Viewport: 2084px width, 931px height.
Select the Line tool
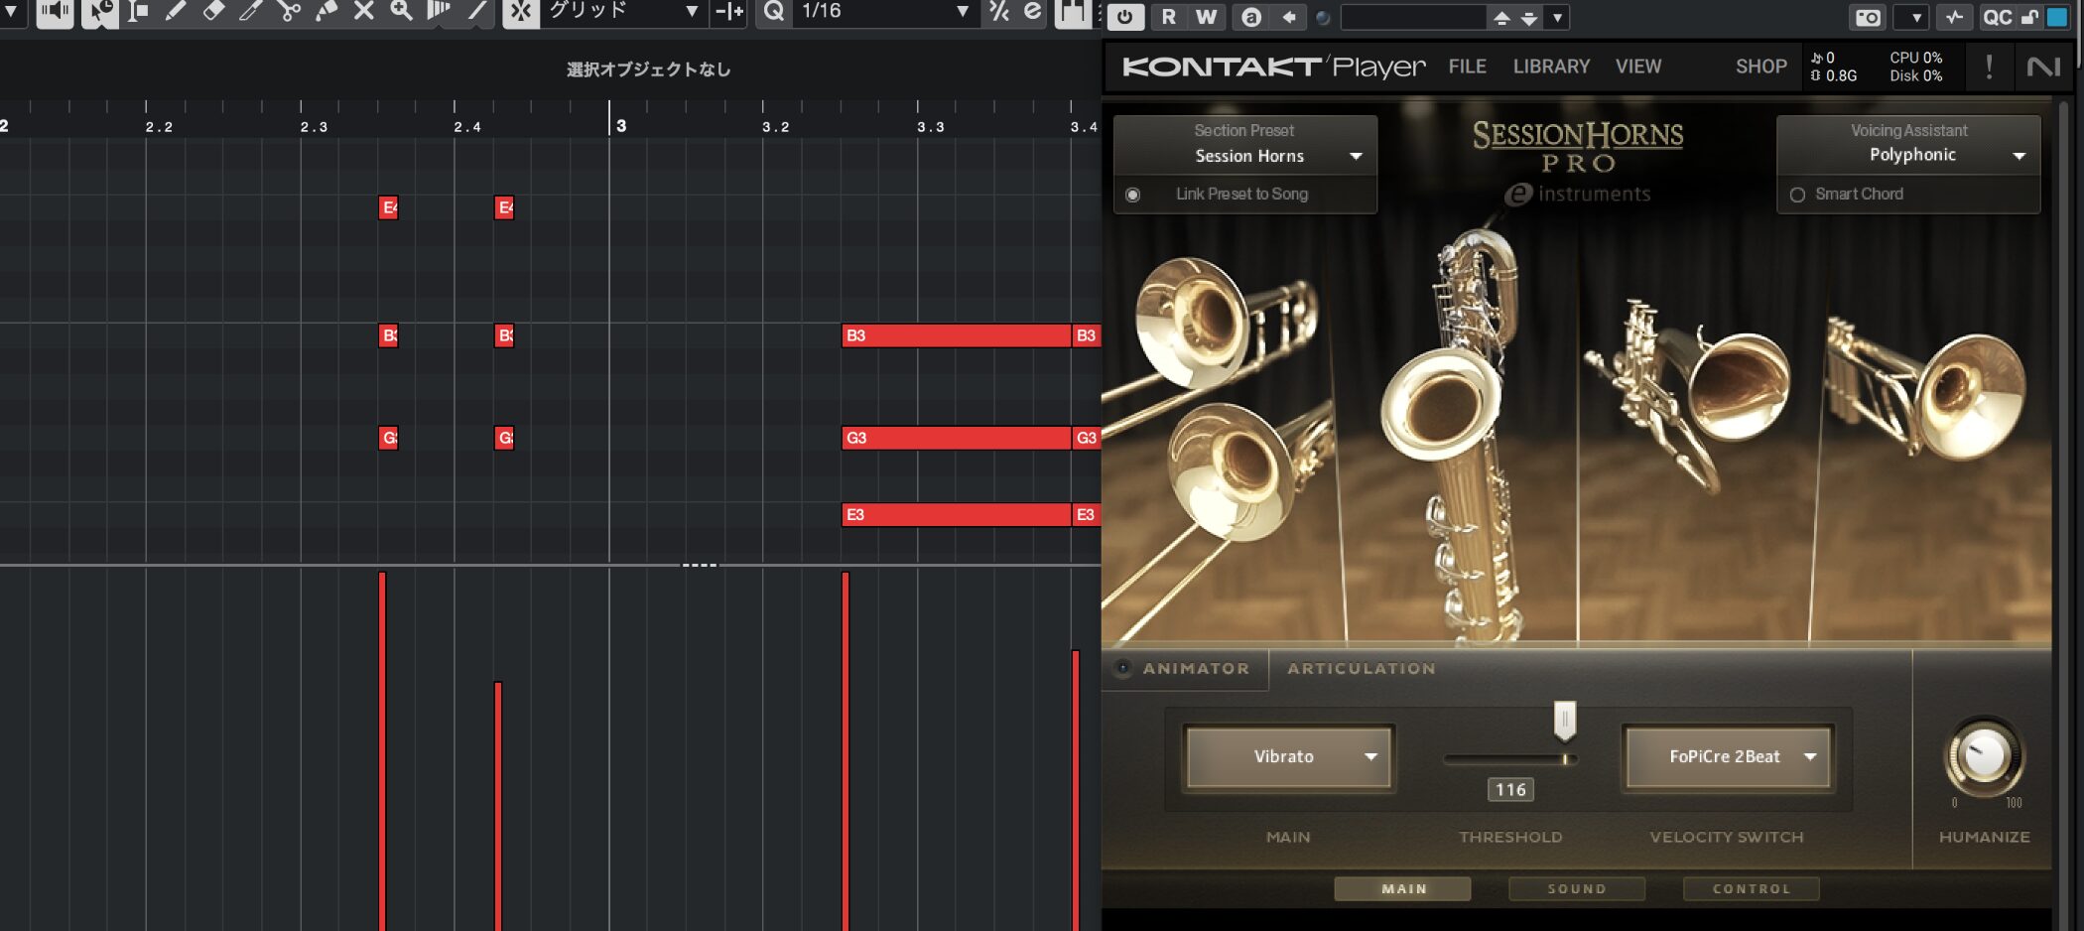coord(477,12)
